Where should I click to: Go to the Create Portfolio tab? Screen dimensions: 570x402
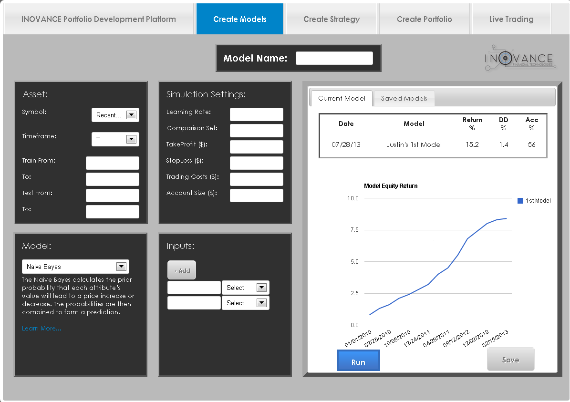(x=424, y=20)
